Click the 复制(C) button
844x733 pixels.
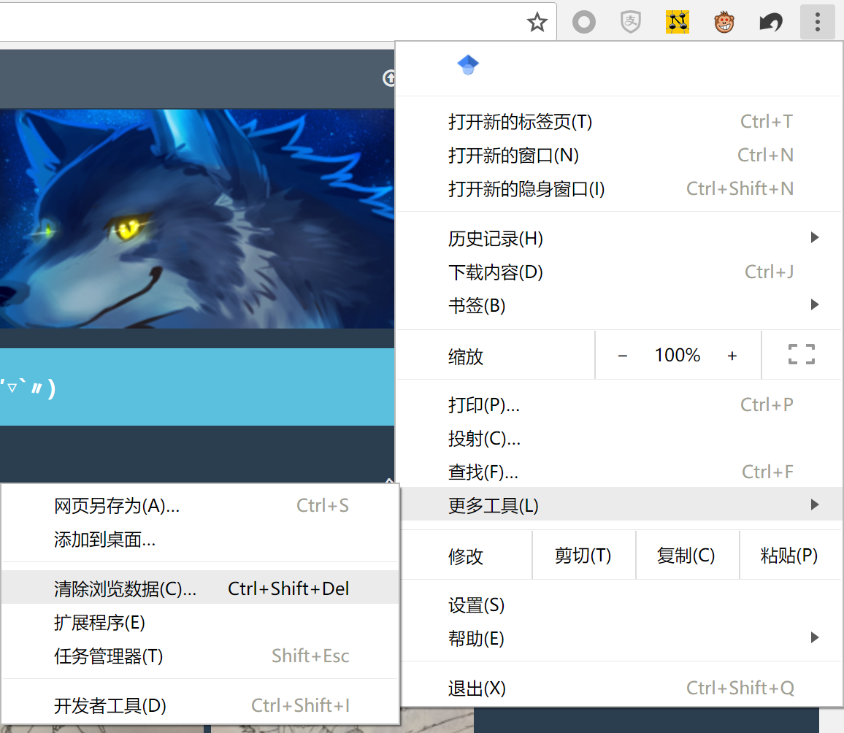click(x=686, y=556)
